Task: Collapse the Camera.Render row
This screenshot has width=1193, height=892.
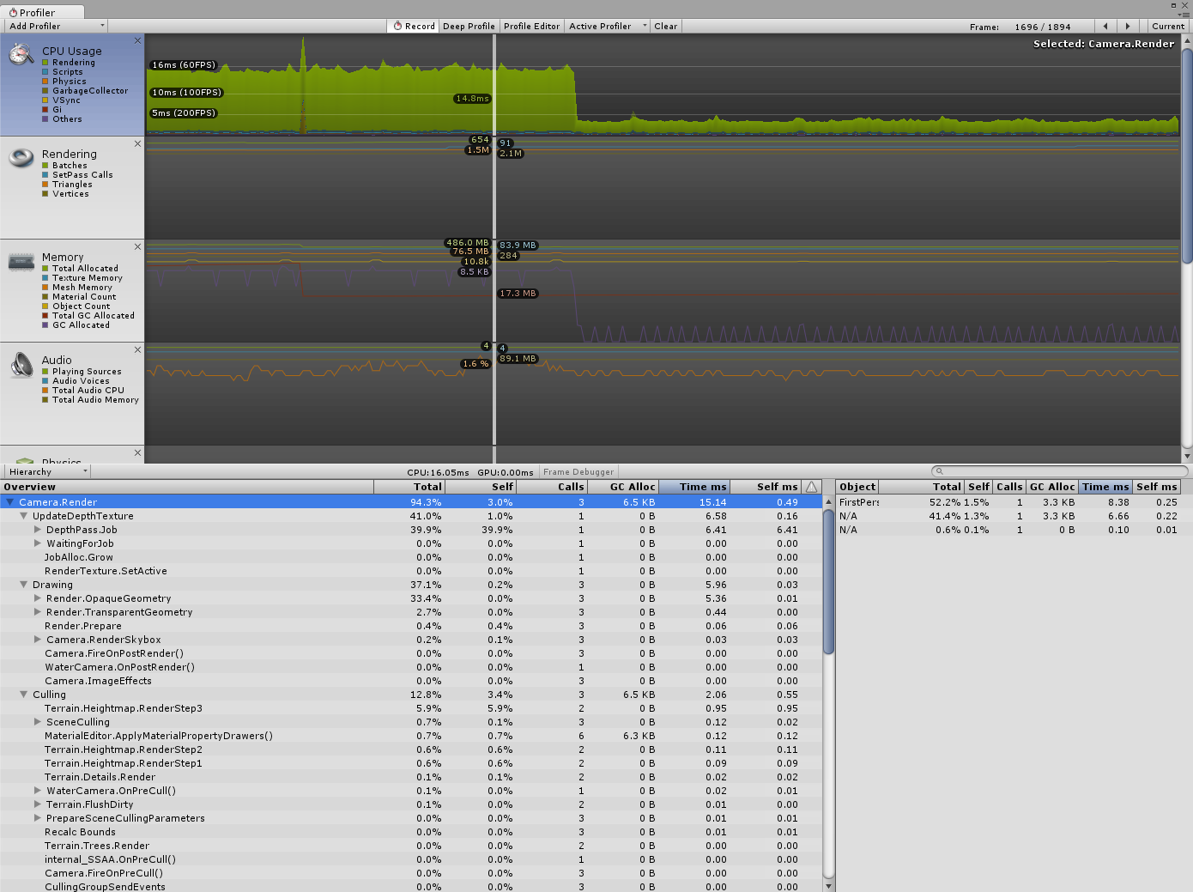Action: (10, 502)
